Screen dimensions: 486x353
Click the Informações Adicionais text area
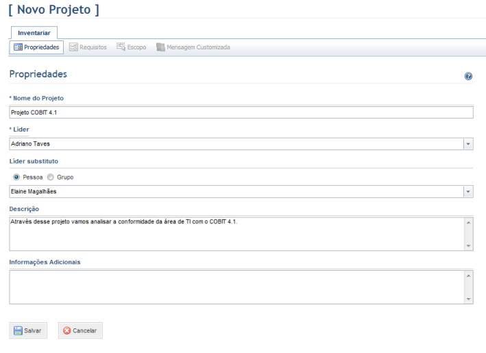point(236,287)
